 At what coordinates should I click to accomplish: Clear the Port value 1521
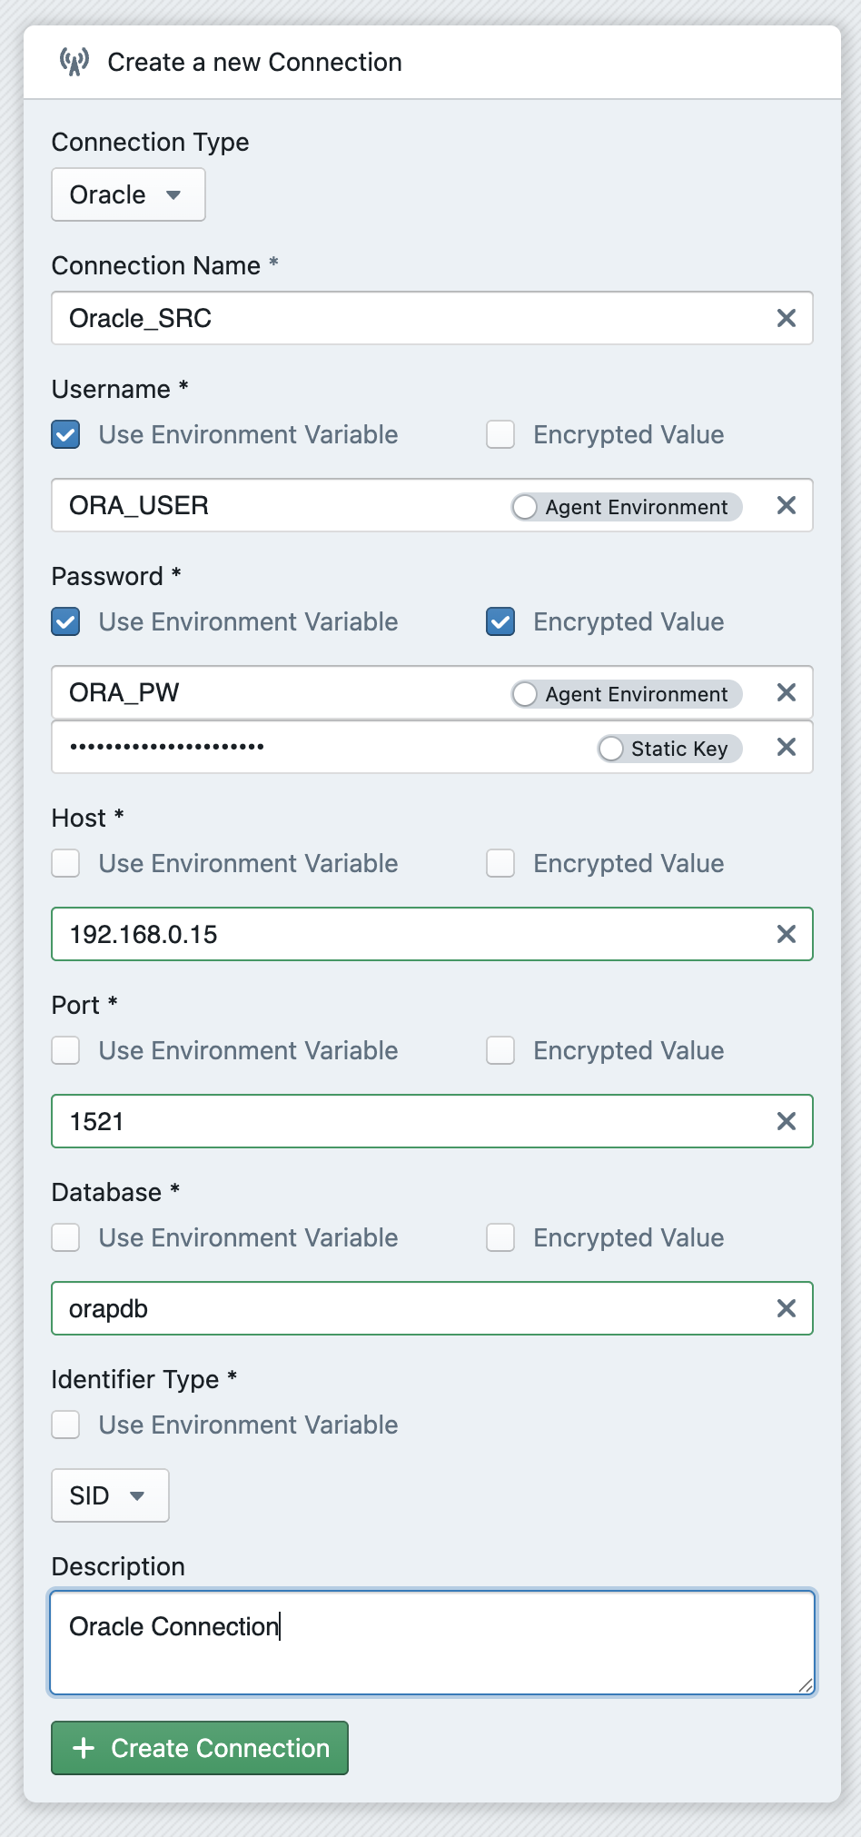(786, 1121)
